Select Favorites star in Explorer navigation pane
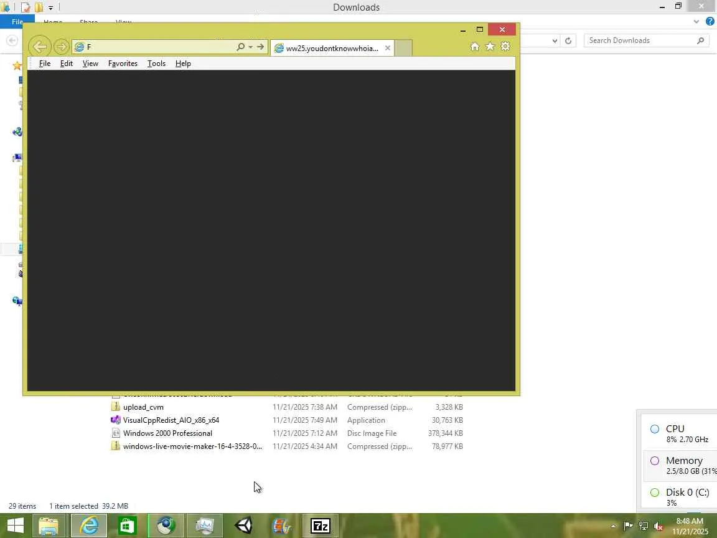This screenshot has width=717, height=538. [x=17, y=66]
